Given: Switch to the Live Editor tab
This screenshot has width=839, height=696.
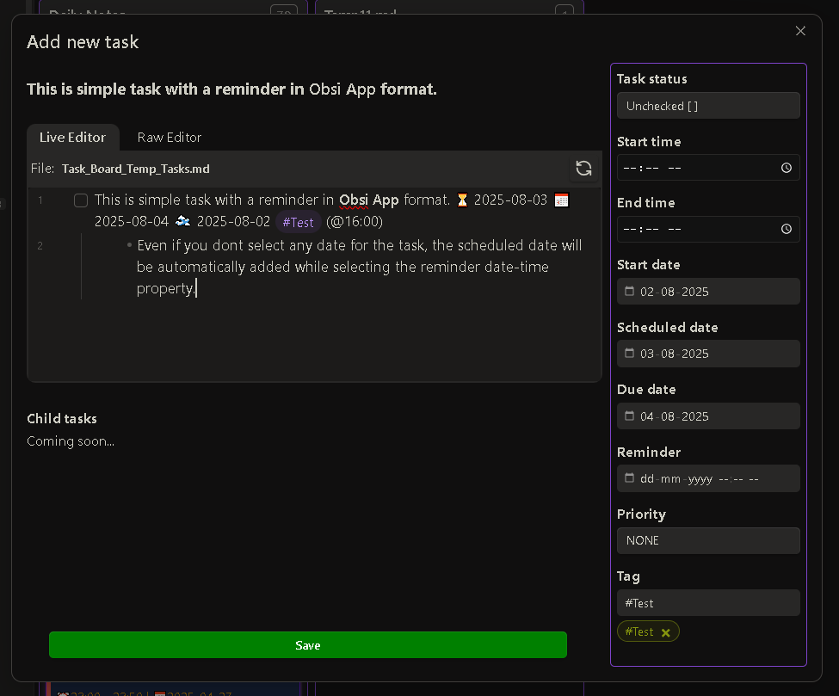Looking at the screenshot, I should (x=73, y=138).
